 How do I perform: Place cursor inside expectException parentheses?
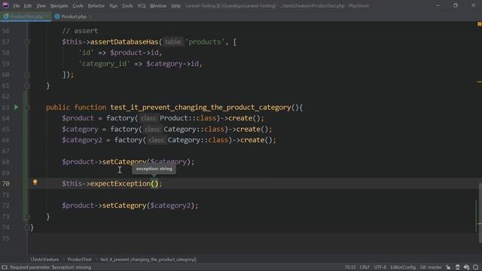(x=154, y=184)
